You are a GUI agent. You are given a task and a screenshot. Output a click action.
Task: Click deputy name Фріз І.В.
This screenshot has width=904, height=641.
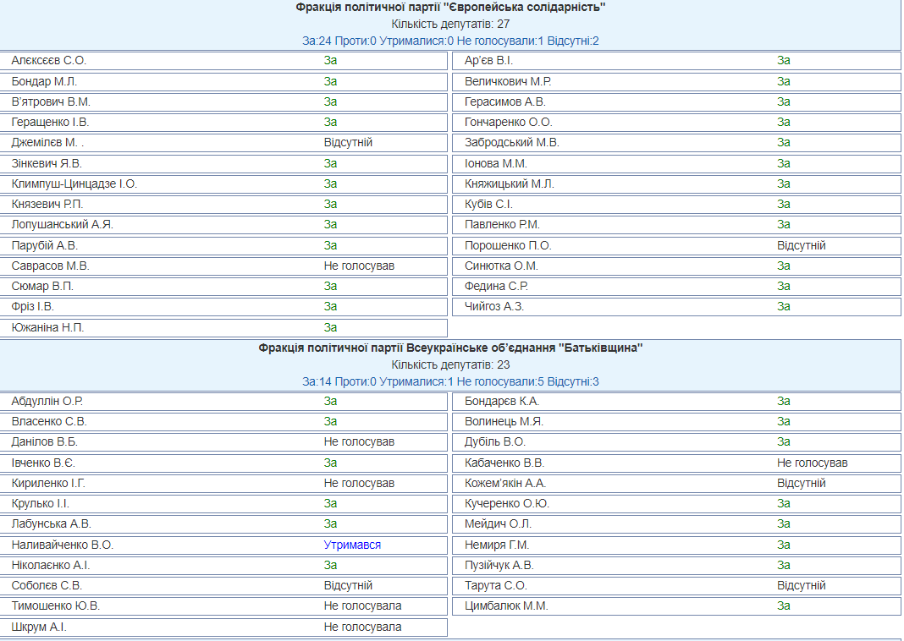pyautogui.click(x=33, y=307)
